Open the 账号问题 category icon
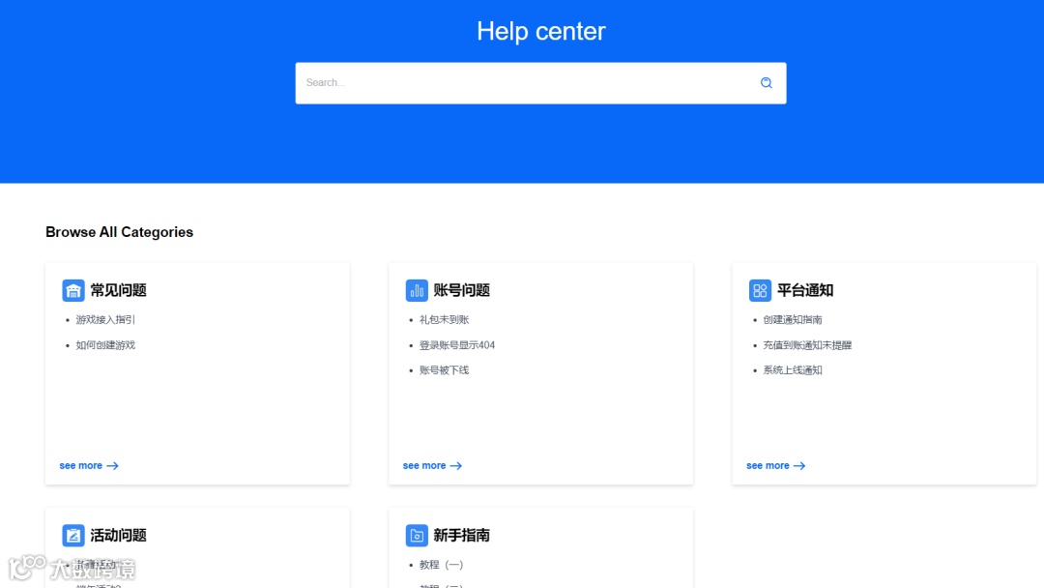Screen dimensions: 1044x588 coord(417,290)
